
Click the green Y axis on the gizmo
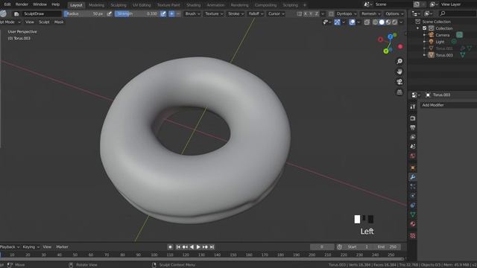coord(386,51)
